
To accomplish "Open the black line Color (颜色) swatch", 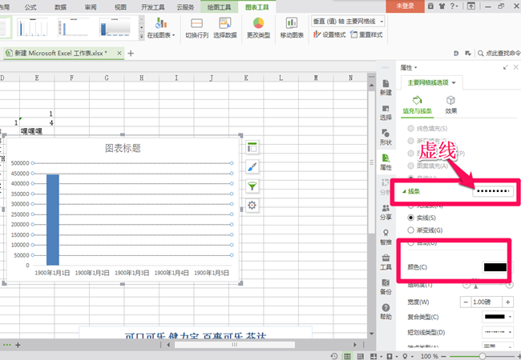I will (x=495, y=267).
